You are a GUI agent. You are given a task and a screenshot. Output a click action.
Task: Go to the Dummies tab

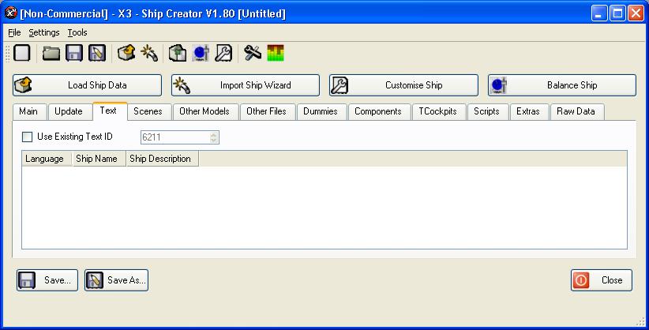pos(321,111)
